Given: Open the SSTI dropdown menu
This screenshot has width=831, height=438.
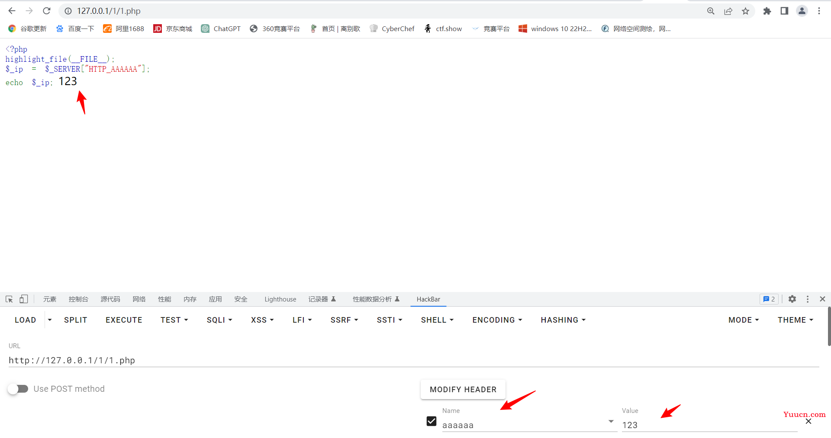Looking at the screenshot, I should click(390, 320).
